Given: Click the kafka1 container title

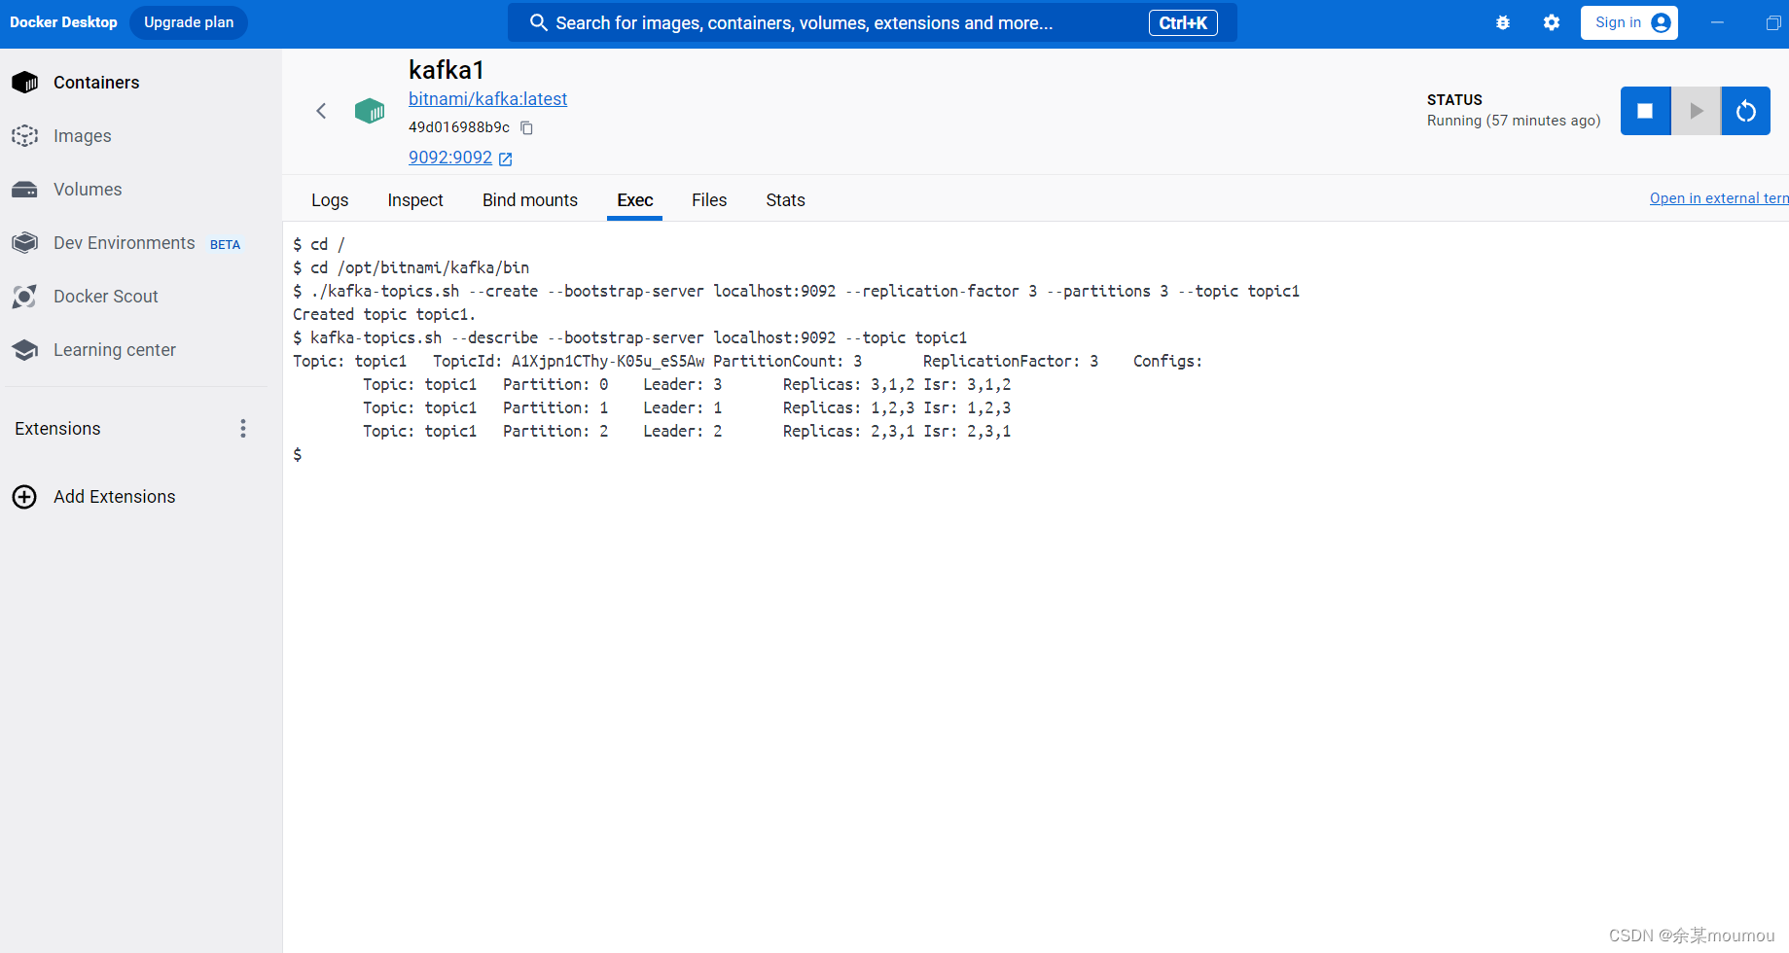Looking at the screenshot, I should pyautogui.click(x=447, y=70).
